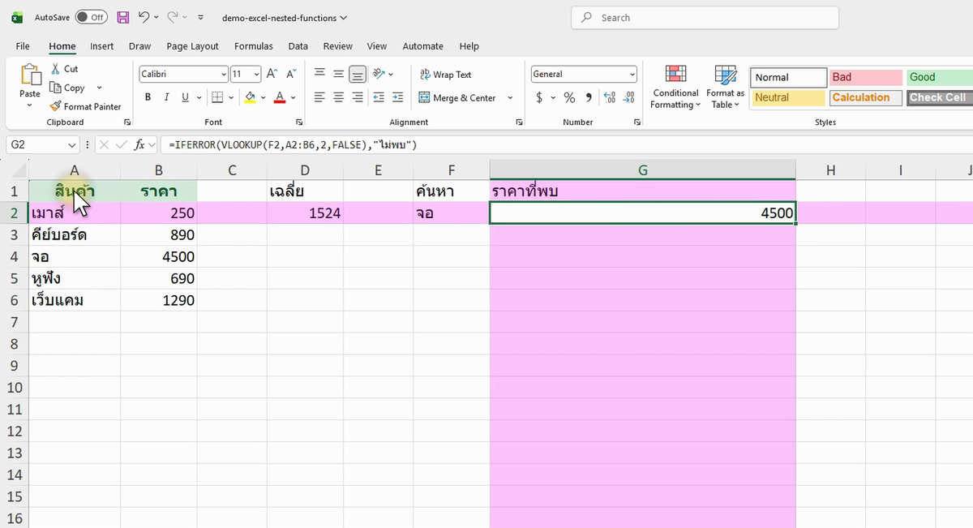Apply the red font color
Viewport: 973px width, 528px height.
(280, 97)
